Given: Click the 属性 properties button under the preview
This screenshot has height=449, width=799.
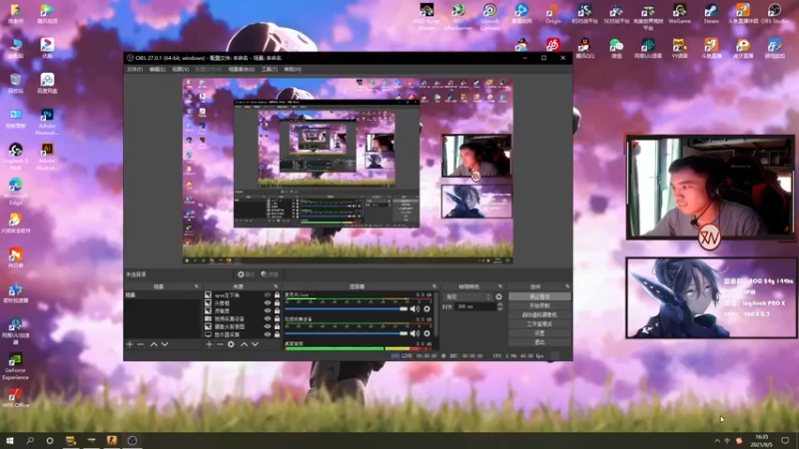Looking at the screenshot, I should click(246, 274).
